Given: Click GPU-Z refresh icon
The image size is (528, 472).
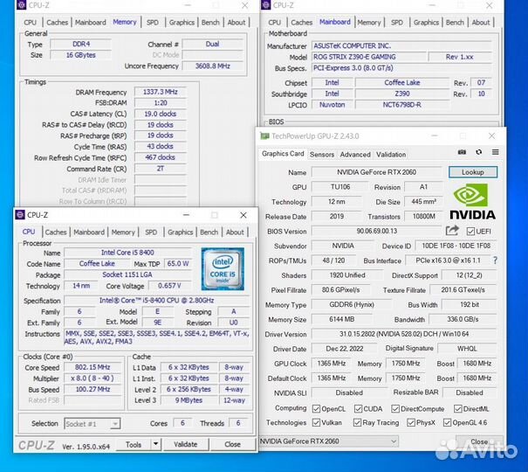Looking at the screenshot, I should pos(478,152).
